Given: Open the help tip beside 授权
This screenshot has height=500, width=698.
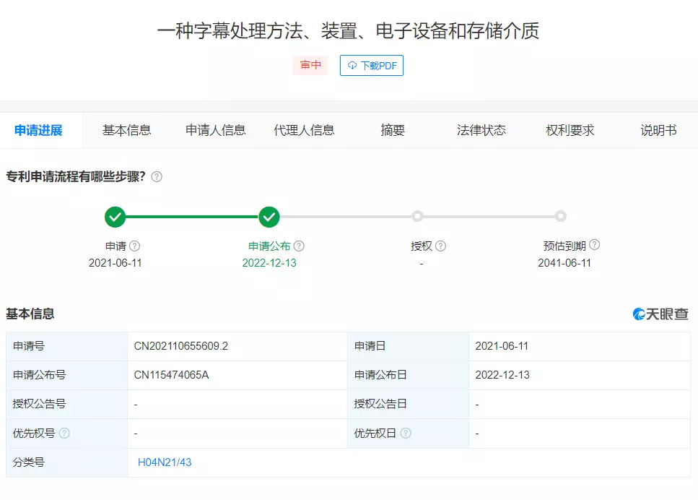Looking at the screenshot, I should click(441, 245).
